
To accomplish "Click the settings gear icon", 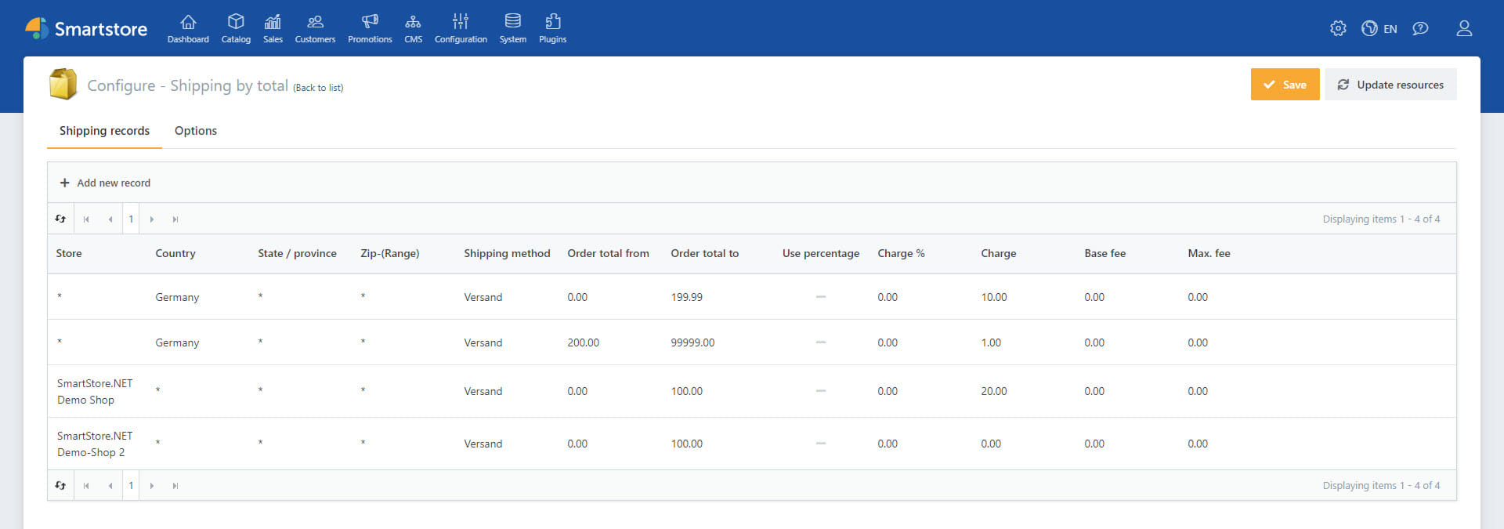I will (1338, 28).
